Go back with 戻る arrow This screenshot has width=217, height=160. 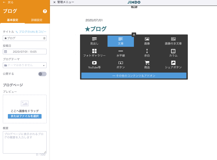8,2
